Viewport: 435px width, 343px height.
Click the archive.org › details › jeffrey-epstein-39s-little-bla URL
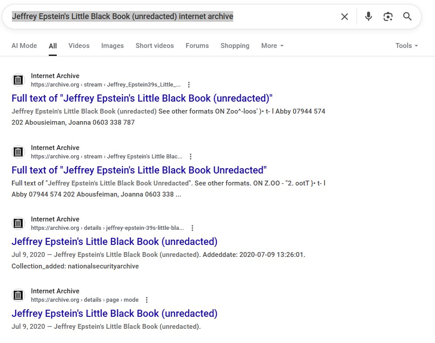pos(107,228)
